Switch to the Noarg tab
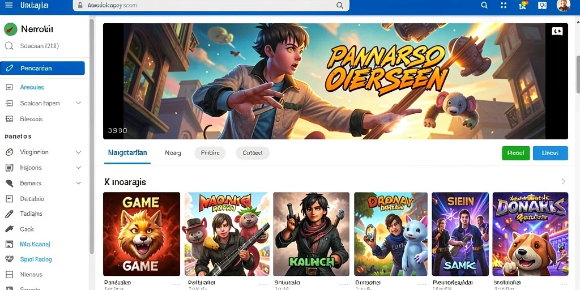The width and height of the screenshot is (580, 290). pyautogui.click(x=173, y=153)
